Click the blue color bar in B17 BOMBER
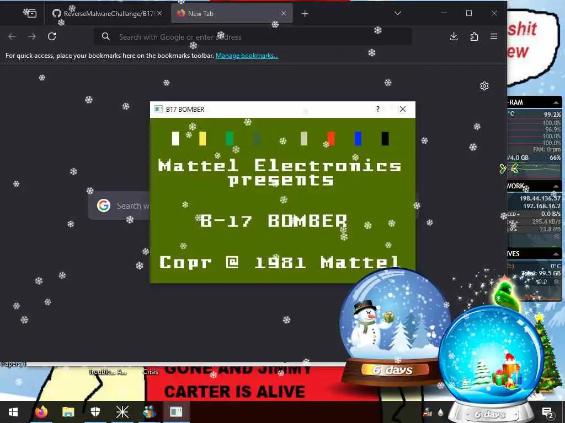This screenshot has height=423, width=565. [358, 138]
